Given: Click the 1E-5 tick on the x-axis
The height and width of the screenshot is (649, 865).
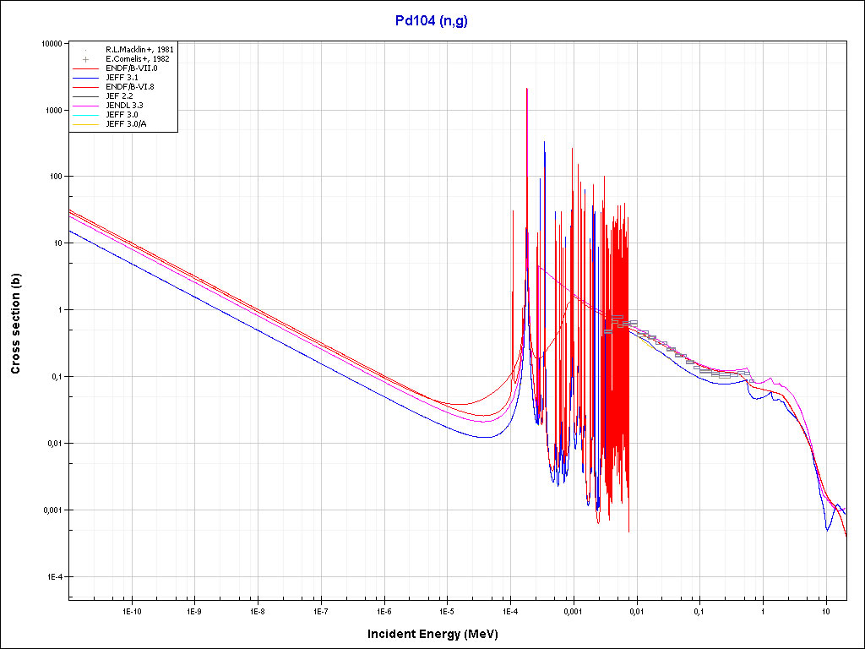Looking at the screenshot, I should coord(447,610).
